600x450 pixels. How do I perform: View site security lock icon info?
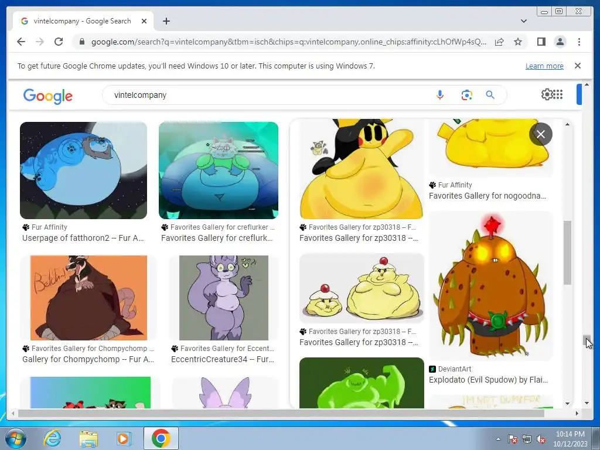click(x=81, y=42)
